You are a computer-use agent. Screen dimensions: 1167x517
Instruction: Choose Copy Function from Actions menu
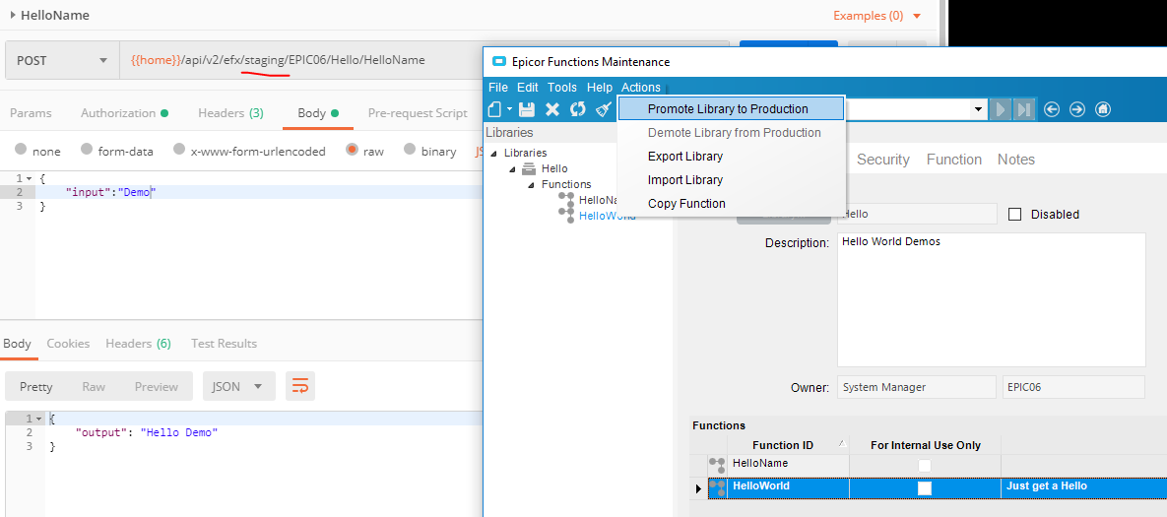pyautogui.click(x=731, y=203)
